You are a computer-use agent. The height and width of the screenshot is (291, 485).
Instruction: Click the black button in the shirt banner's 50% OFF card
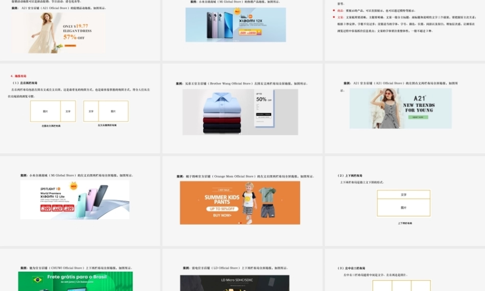pyautogui.click(x=263, y=114)
